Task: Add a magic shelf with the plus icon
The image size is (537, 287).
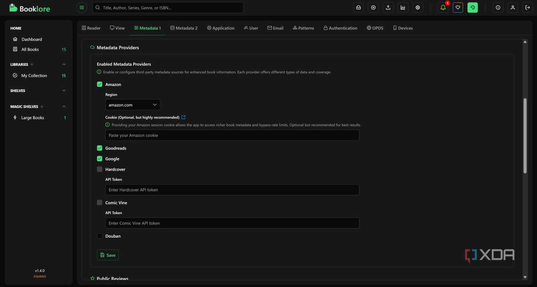Action: [42, 107]
